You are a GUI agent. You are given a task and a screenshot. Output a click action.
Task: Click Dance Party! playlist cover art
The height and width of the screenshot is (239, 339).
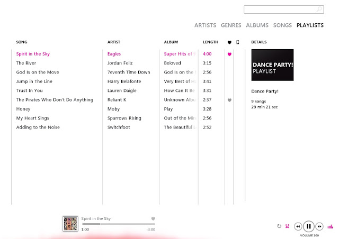pyautogui.click(x=272, y=65)
